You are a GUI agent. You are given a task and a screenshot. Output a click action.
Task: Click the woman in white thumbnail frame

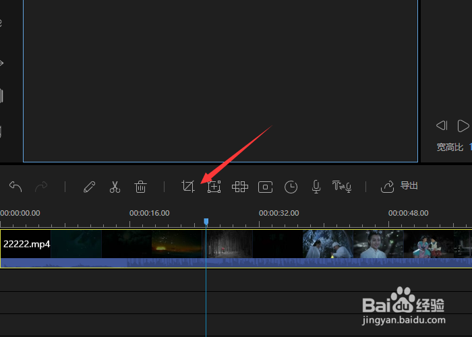(x=378, y=244)
